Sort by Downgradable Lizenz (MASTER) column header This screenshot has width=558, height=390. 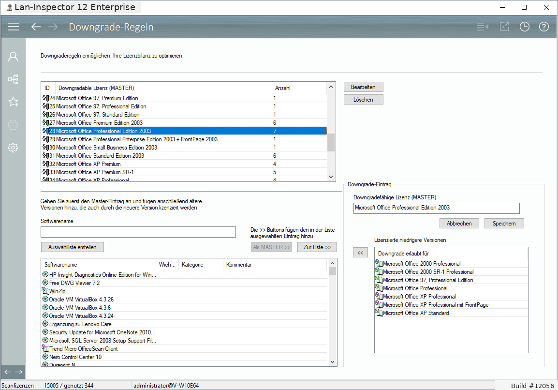164,88
